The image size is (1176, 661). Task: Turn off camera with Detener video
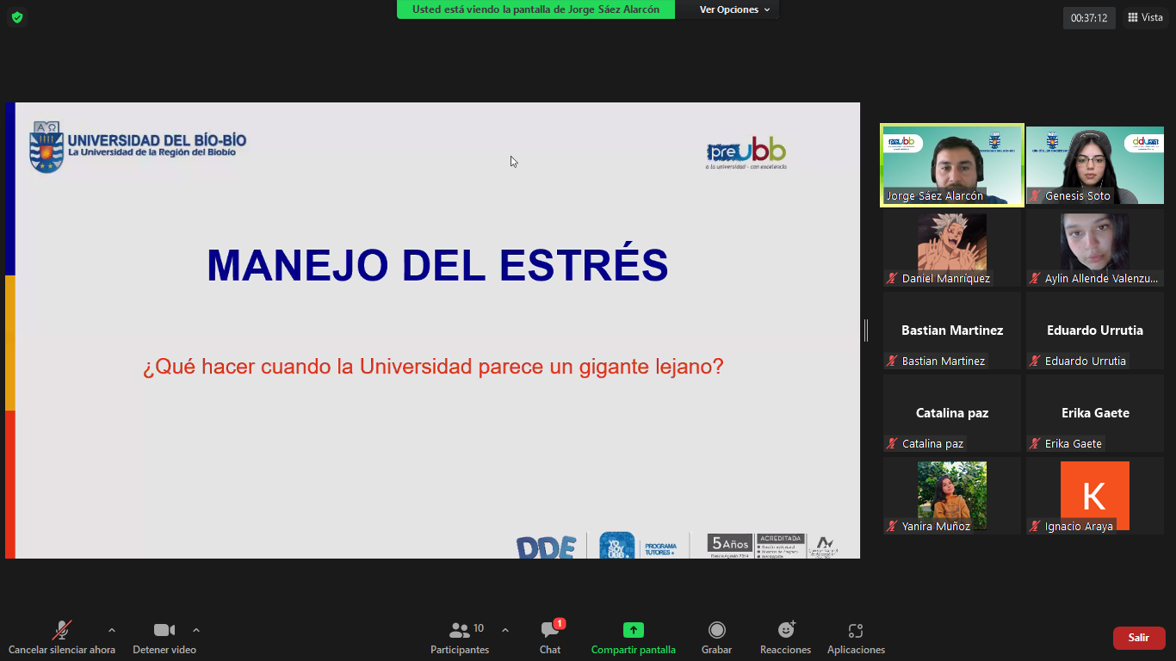[x=164, y=638]
